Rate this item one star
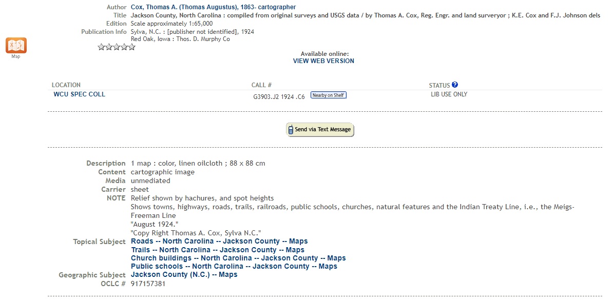 point(101,47)
